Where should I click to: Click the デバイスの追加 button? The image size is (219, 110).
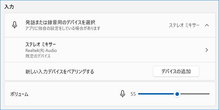(176, 71)
